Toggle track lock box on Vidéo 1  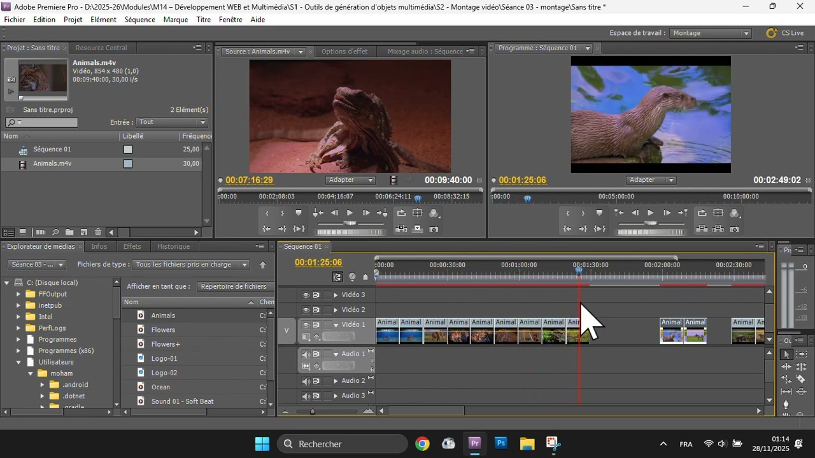click(327, 325)
